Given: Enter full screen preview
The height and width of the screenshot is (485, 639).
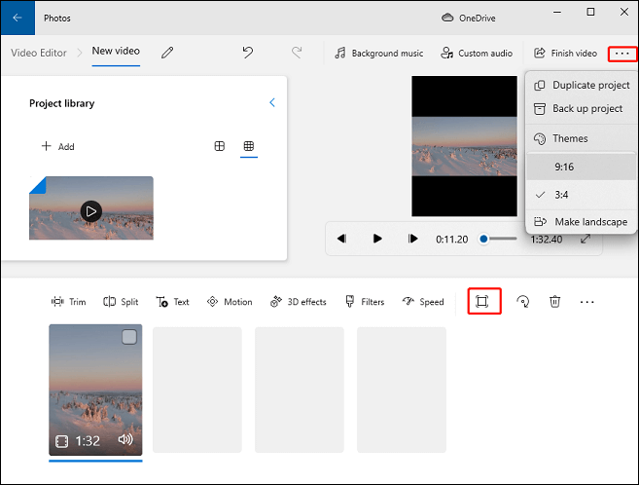Looking at the screenshot, I should pyautogui.click(x=586, y=239).
